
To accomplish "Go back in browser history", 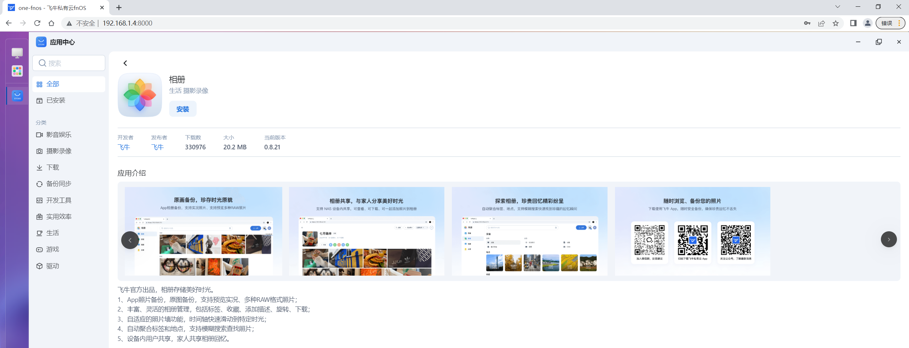I will [x=9, y=23].
